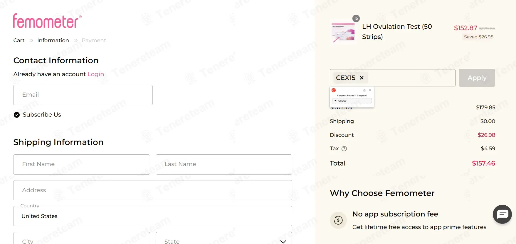Select the HOHO20 coupon code
The width and height of the screenshot is (516, 244).
(x=352, y=101)
